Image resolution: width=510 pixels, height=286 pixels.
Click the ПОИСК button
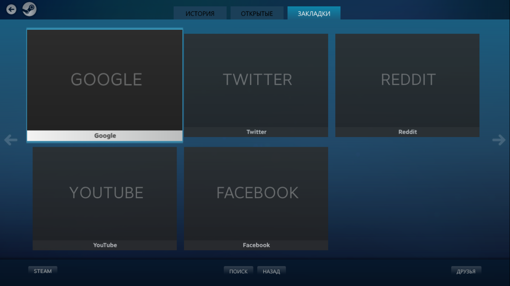pos(239,271)
